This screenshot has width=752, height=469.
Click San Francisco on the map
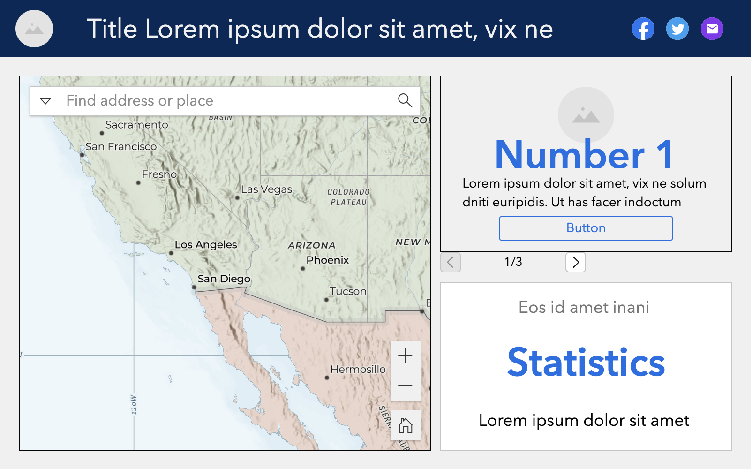[120, 147]
